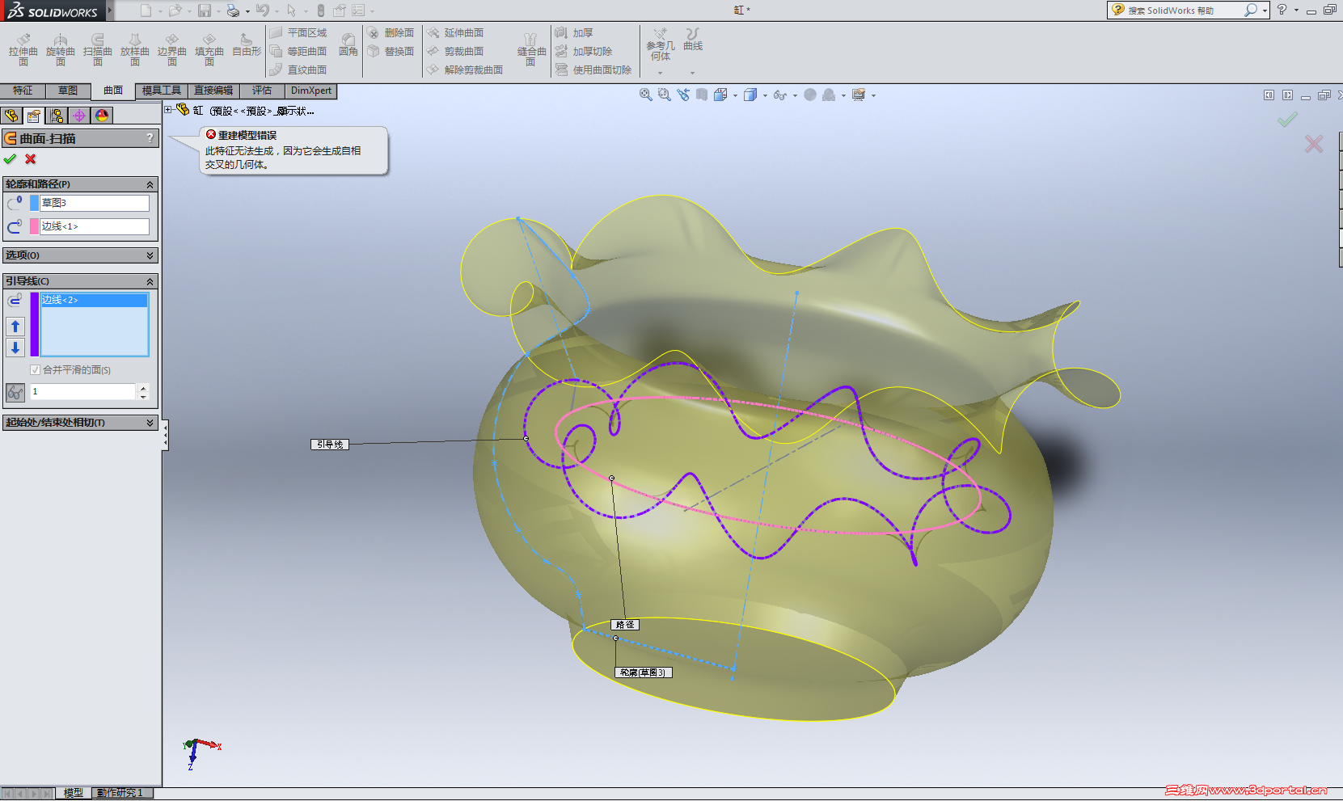Viewport: 1343px width, 801px height.
Task: Click the path field containing 边线<1>
Action: coord(95,226)
